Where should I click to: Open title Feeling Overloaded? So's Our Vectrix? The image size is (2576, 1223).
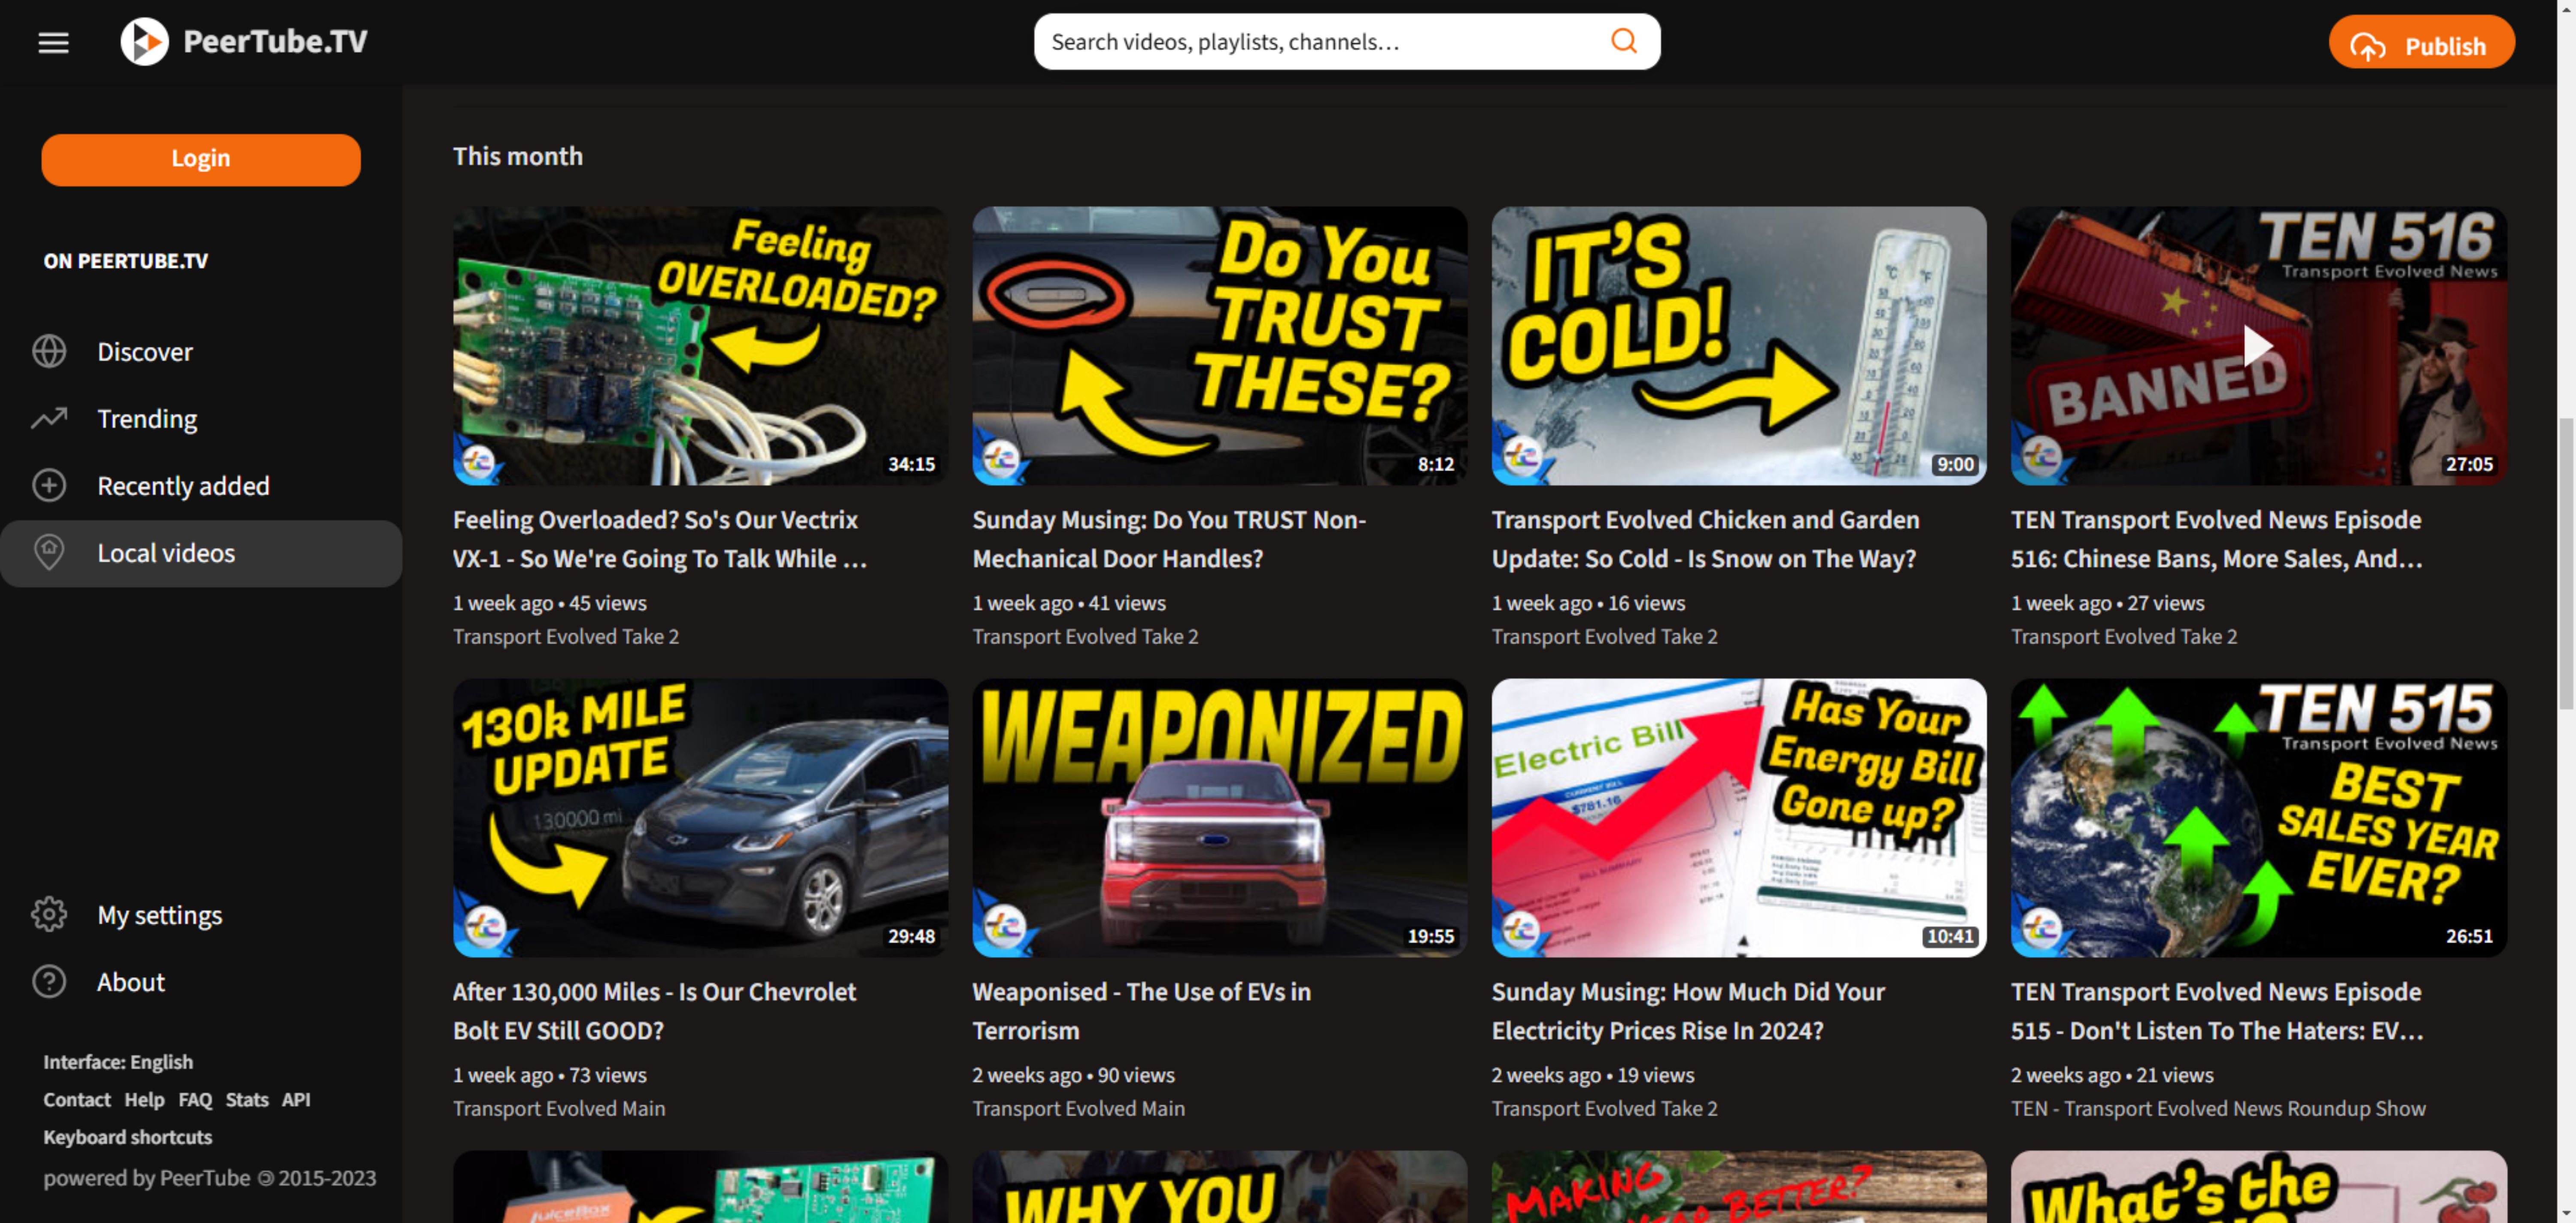click(660, 539)
